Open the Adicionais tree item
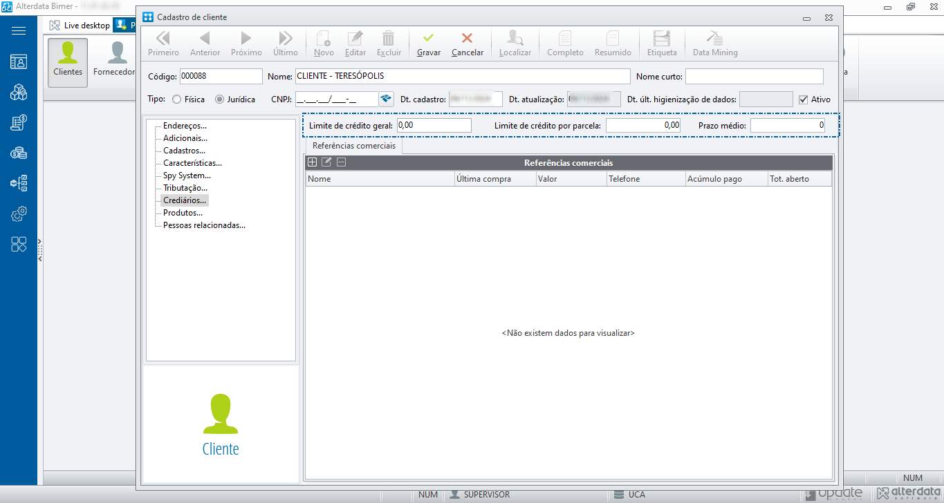944x503 pixels. coord(185,138)
